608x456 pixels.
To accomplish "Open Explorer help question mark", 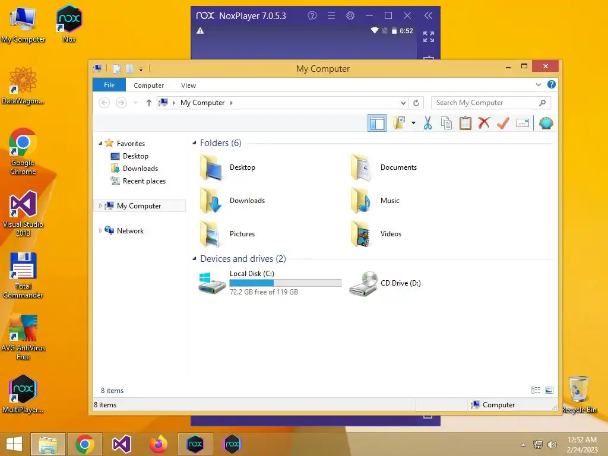I will pos(552,84).
